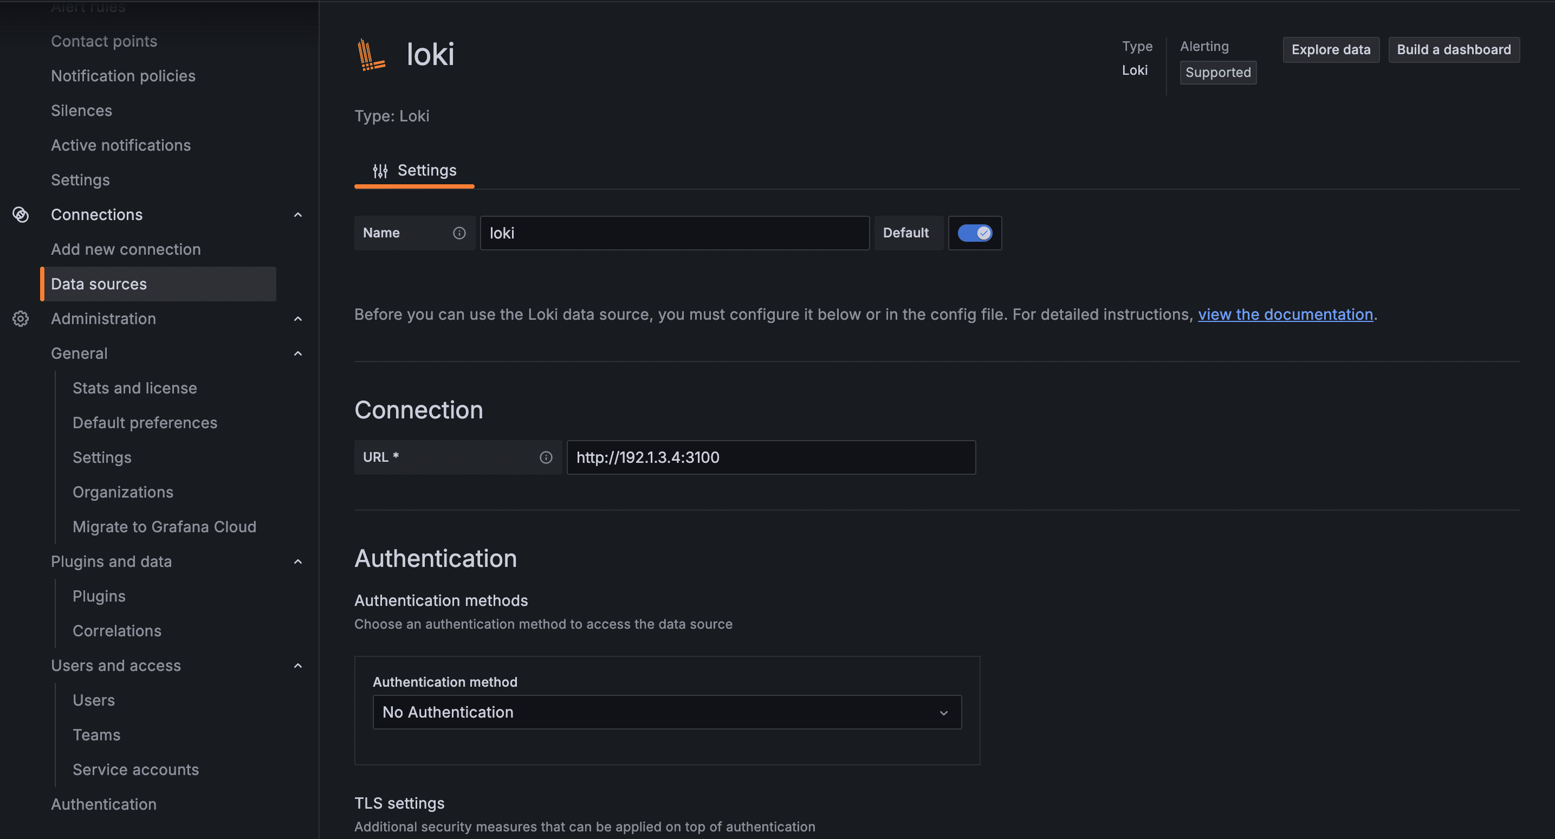This screenshot has height=839, width=1555.
Task: Click the URL field info icon
Action: click(x=546, y=457)
